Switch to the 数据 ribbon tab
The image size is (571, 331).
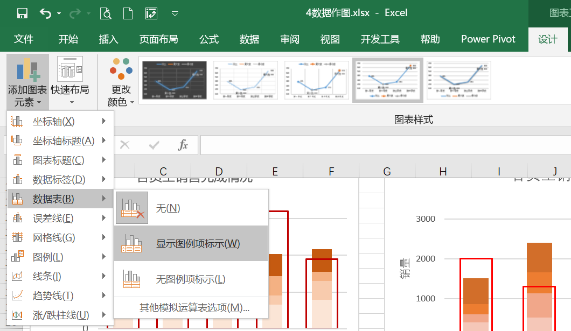[249, 39]
